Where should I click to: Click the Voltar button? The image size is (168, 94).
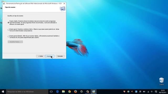[x=40, y=56]
